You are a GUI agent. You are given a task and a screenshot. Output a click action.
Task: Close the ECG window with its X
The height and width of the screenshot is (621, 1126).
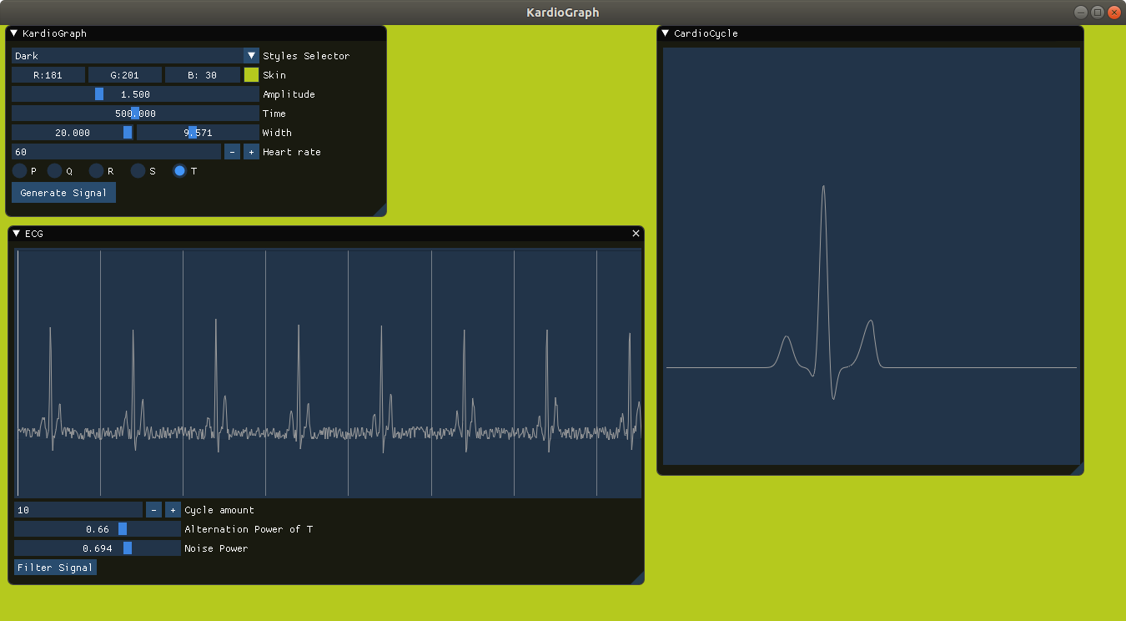tap(635, 234)
